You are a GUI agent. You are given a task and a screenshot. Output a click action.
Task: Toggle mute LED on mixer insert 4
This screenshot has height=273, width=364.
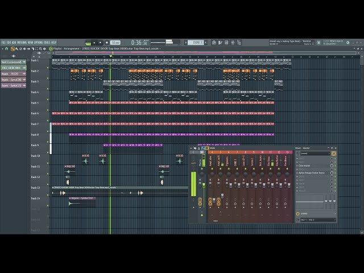(212, 169)
